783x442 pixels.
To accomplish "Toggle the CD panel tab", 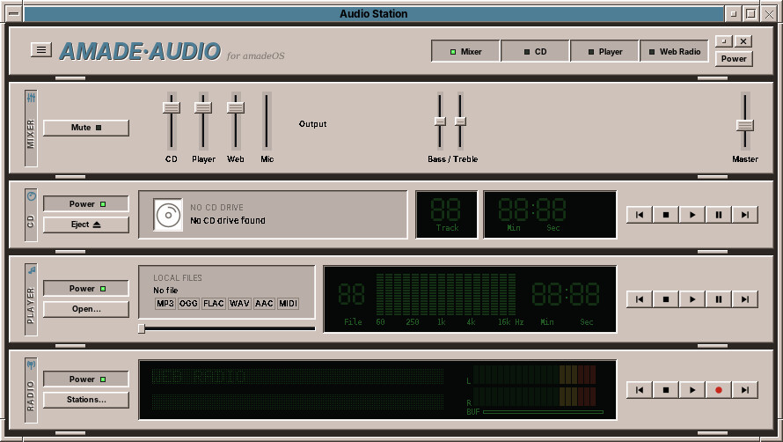I will click(535, 51).
